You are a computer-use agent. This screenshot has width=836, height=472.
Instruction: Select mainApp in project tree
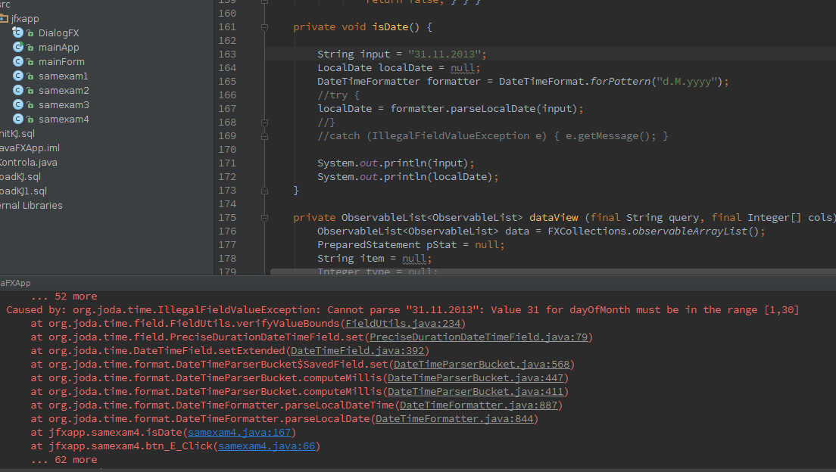(x=58, y=47)
